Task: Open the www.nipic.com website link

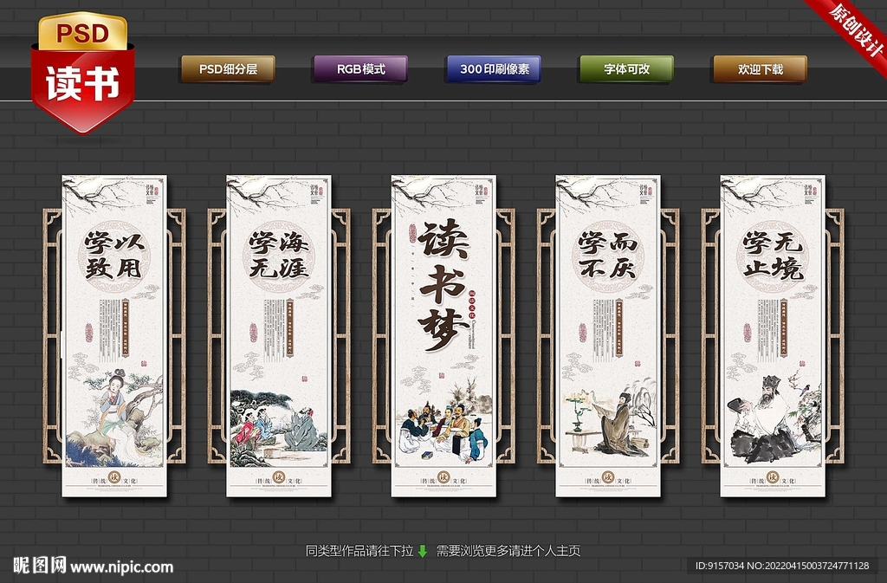Action: [122, 567]
